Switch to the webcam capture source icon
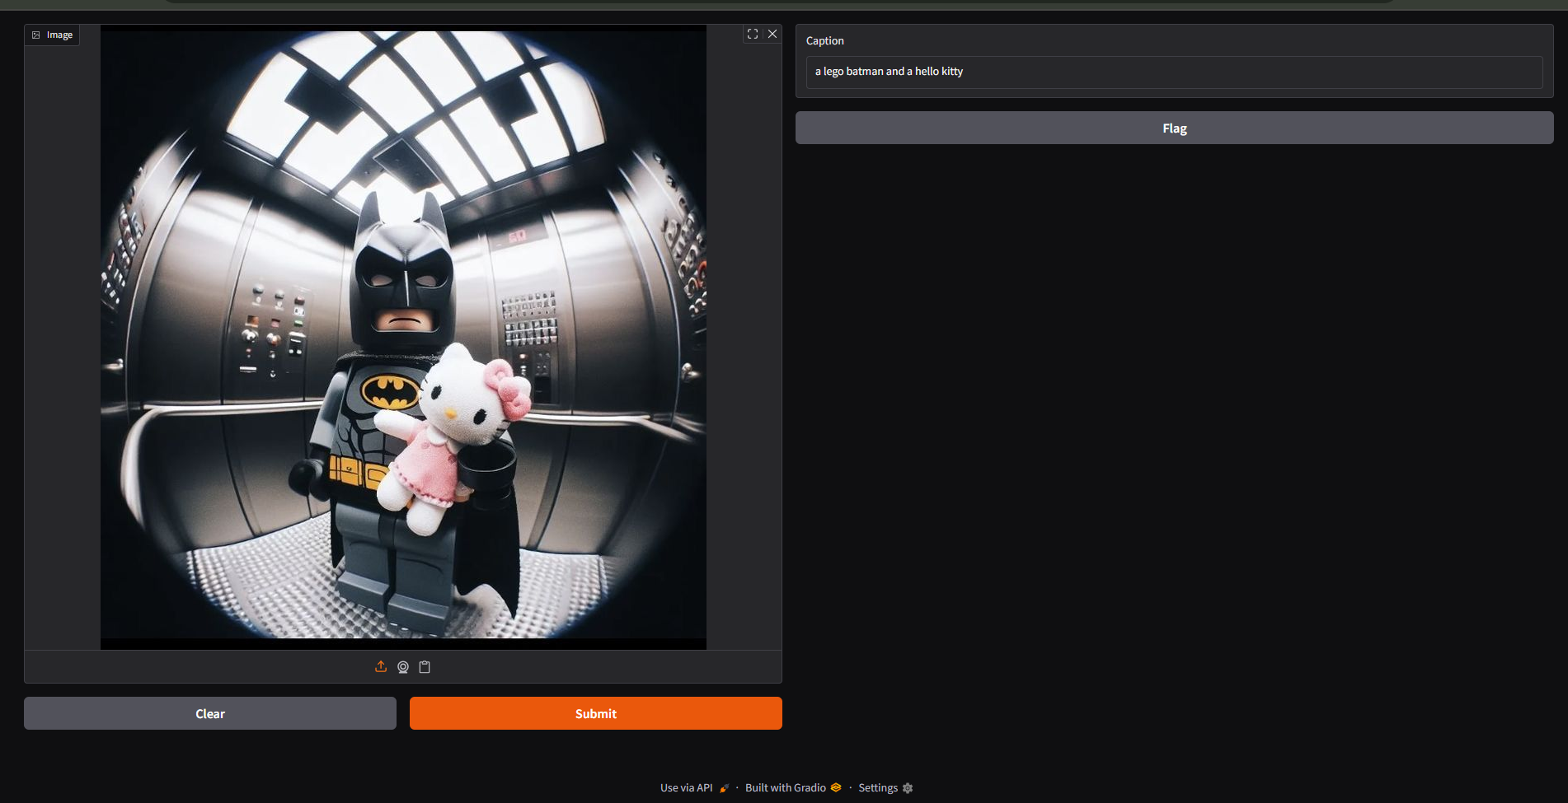 point(403,667)
